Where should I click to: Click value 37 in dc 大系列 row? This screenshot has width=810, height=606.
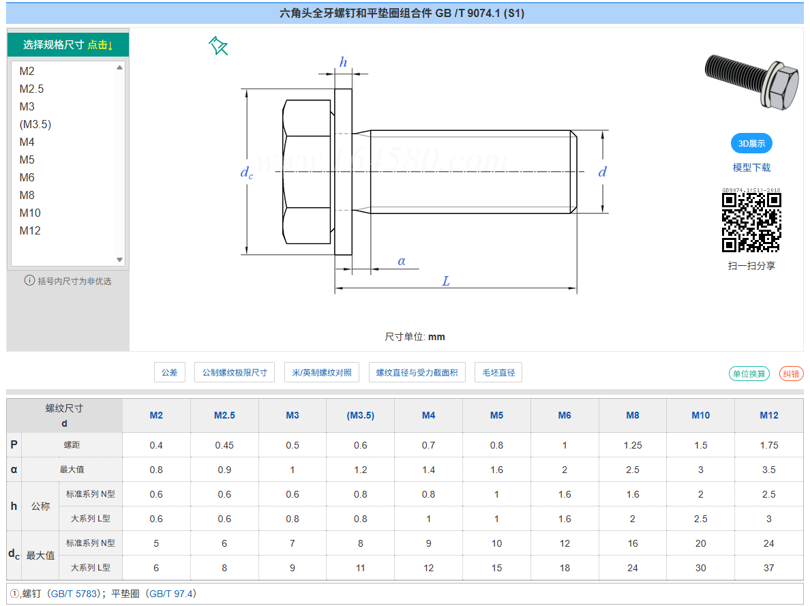pyautogui.click(x=768, y=568)
